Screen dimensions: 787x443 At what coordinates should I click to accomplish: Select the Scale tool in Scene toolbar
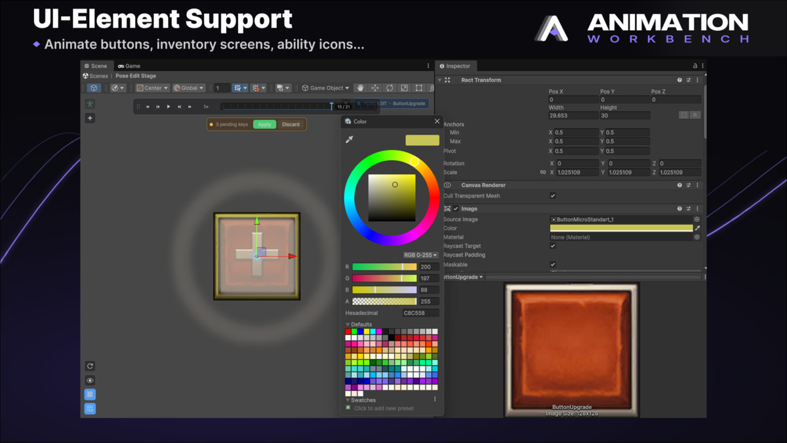tap(404, 88)
